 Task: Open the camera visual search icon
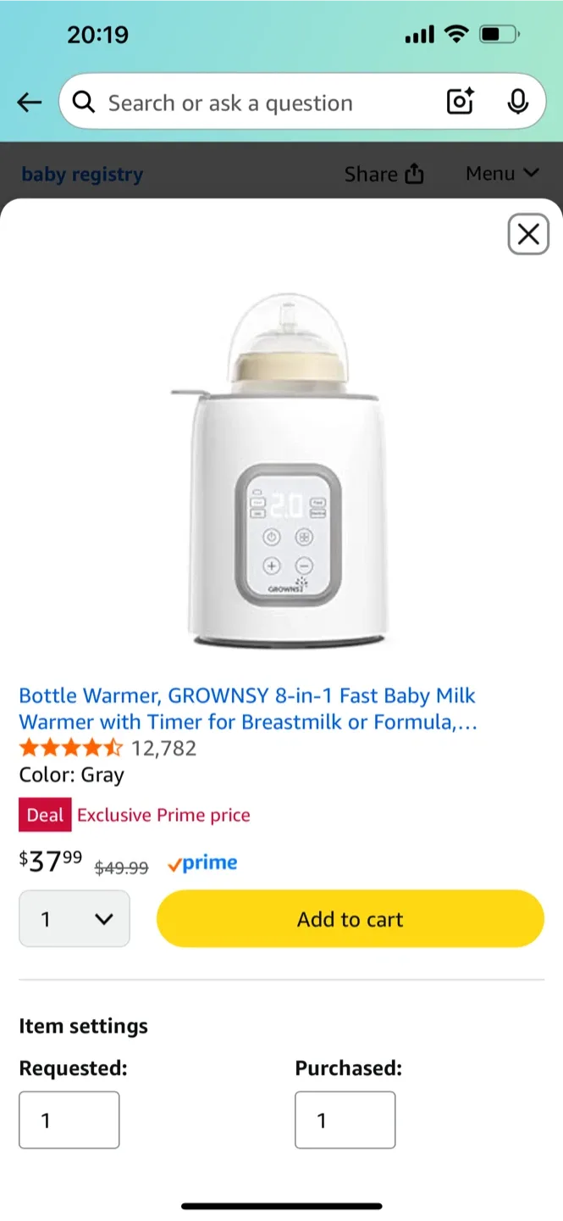[x=459, y=102]
